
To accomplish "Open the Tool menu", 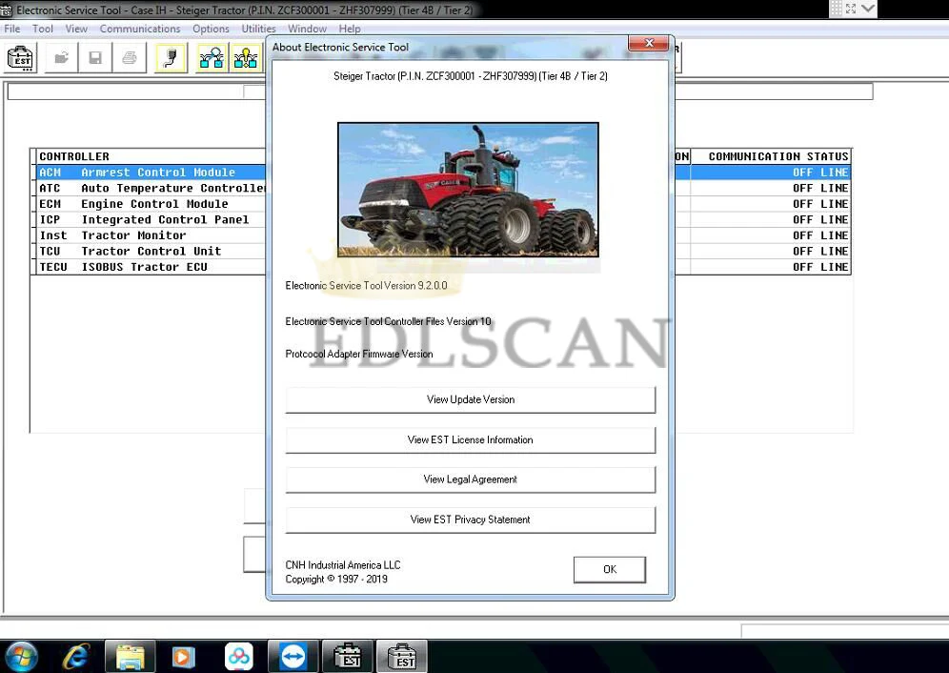I will [x=43, y=29].
